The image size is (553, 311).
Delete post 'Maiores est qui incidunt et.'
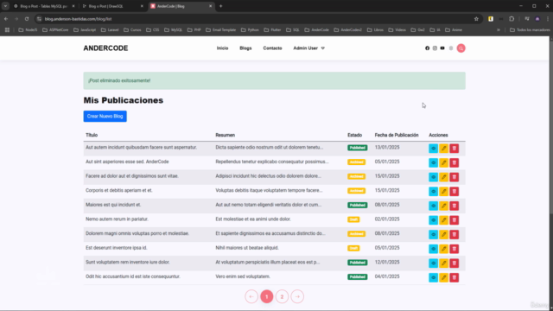click(x=454, y=206)
